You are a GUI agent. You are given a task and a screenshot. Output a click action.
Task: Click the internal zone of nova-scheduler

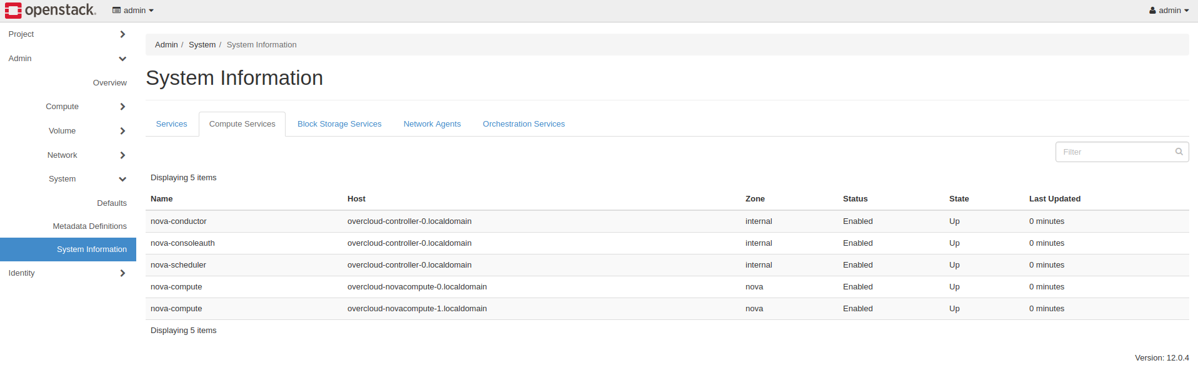tap(759, 265)
